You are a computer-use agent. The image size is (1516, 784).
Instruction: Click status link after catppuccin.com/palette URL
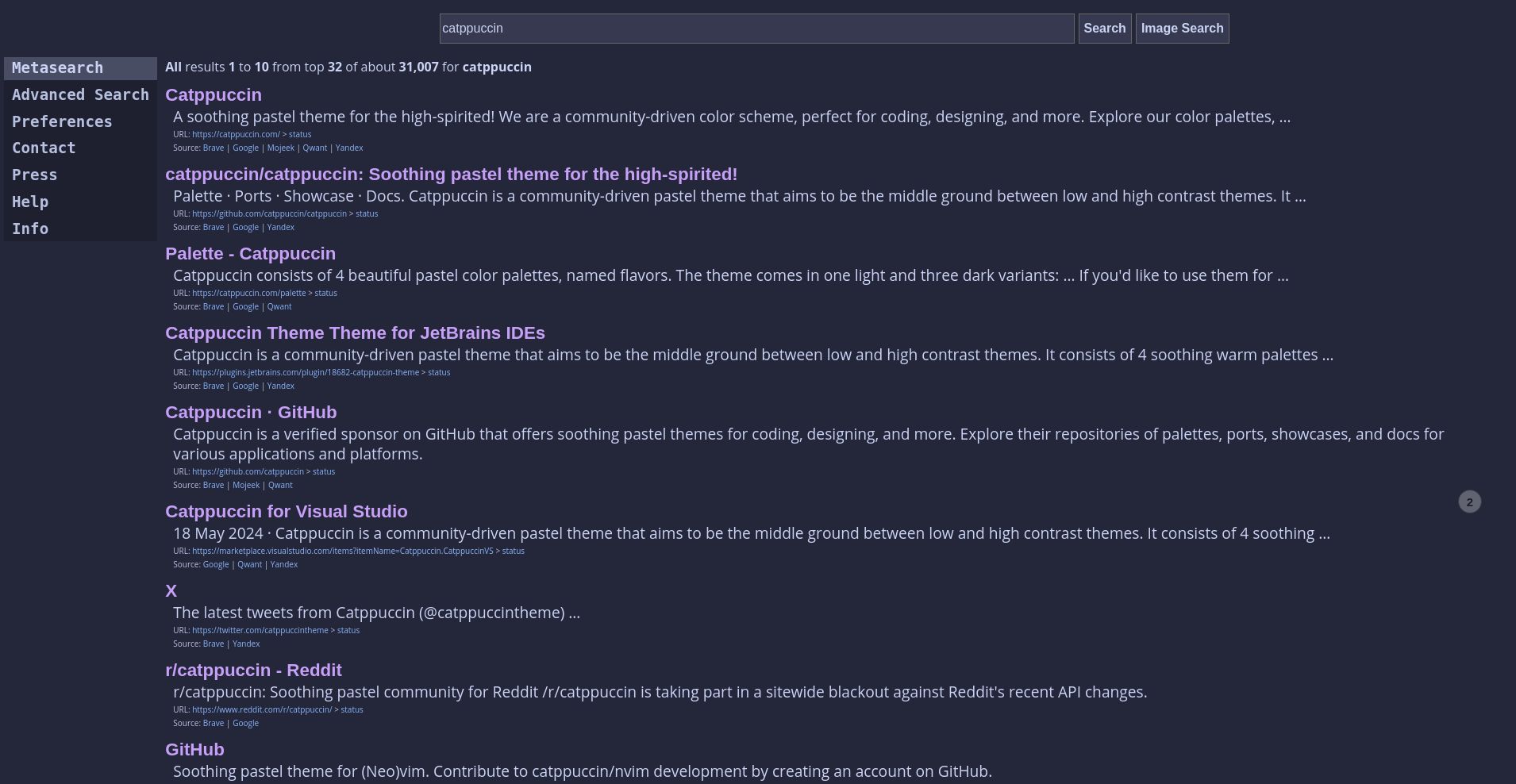pyautogui.click(x=325, y=293)
